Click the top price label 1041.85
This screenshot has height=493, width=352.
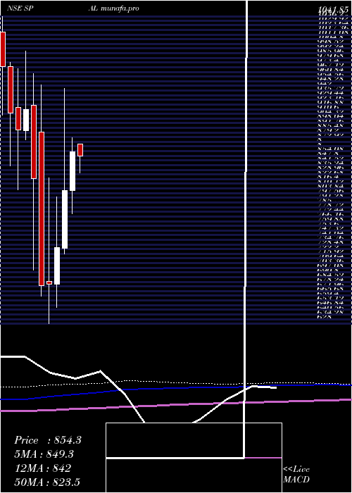pyautogui.click(x=333, y=9)
